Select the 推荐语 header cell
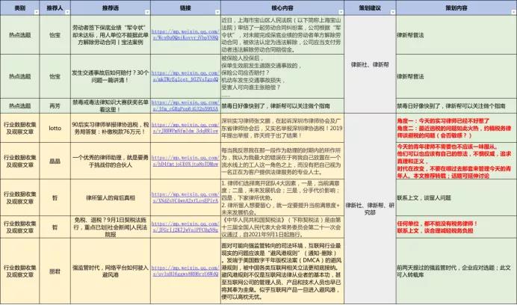The height and width of the screenshot is (305, 517). 111,8
